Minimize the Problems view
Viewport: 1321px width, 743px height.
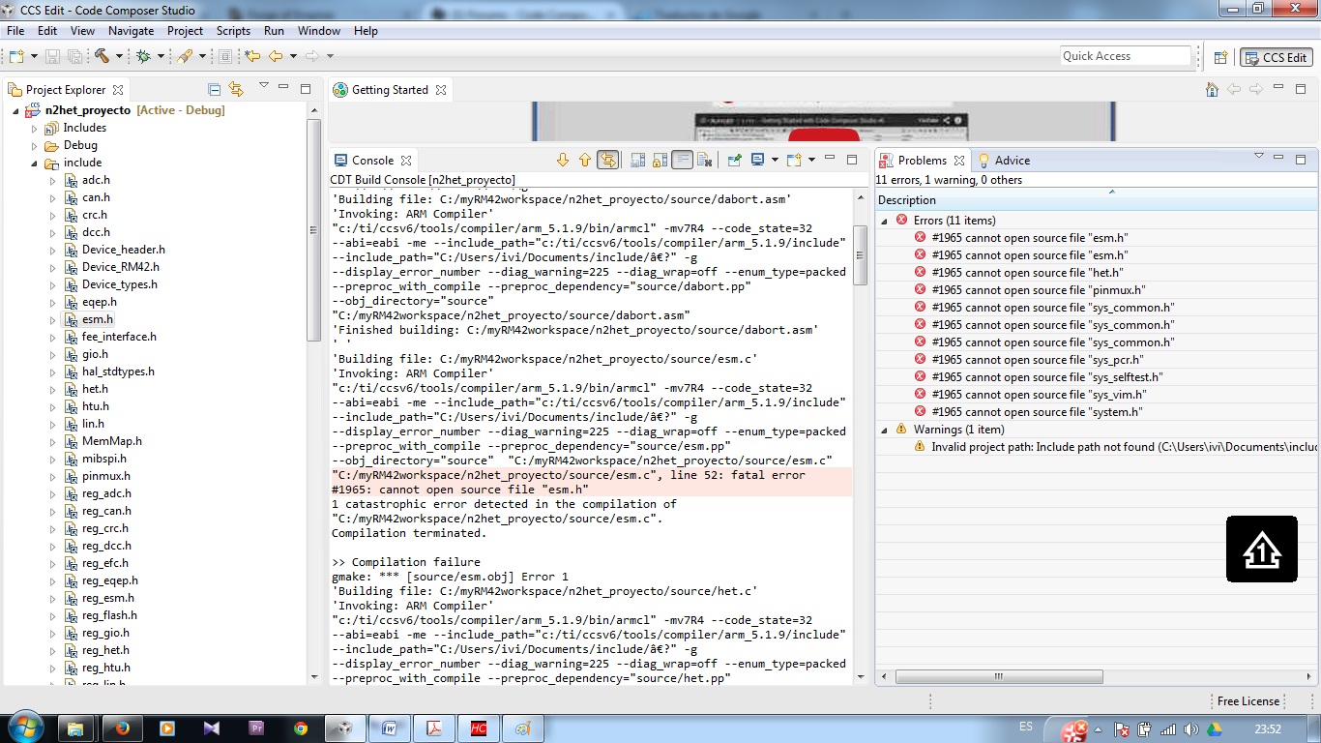coord(1278,159)
